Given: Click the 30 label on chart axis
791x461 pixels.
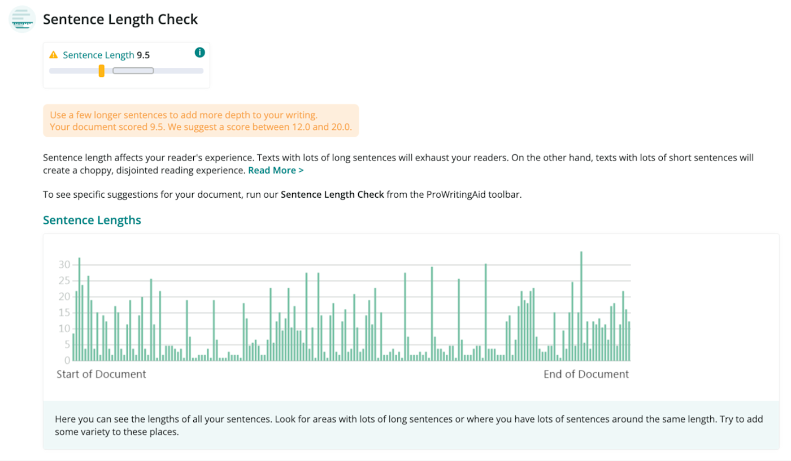Looking at the screenshot, I should (x=64, y=264).
